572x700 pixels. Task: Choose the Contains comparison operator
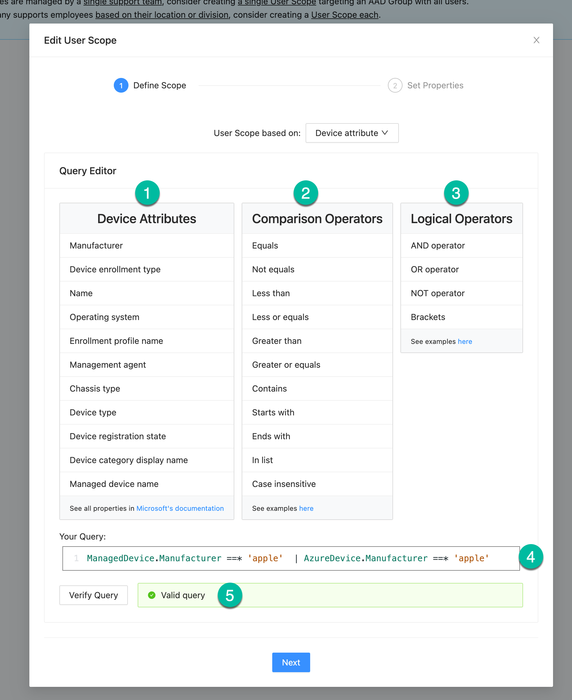(269, 389)
